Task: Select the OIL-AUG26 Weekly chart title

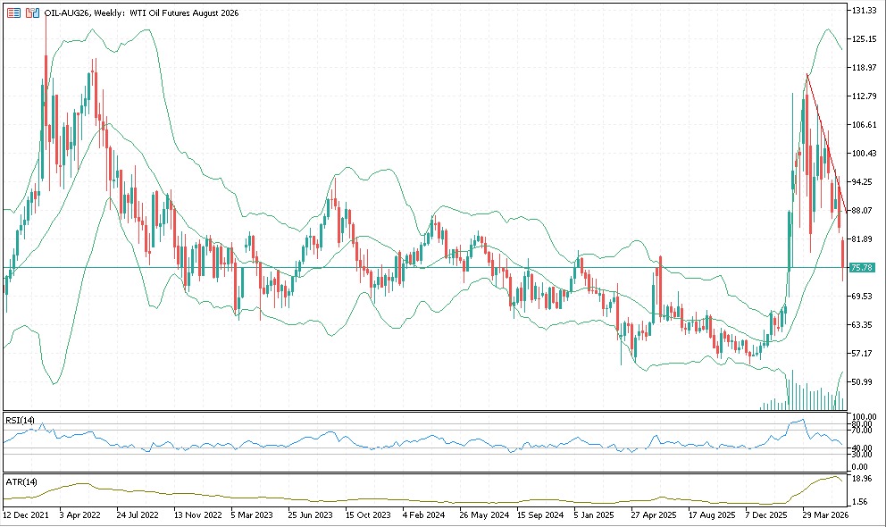Action: [141, 13]
